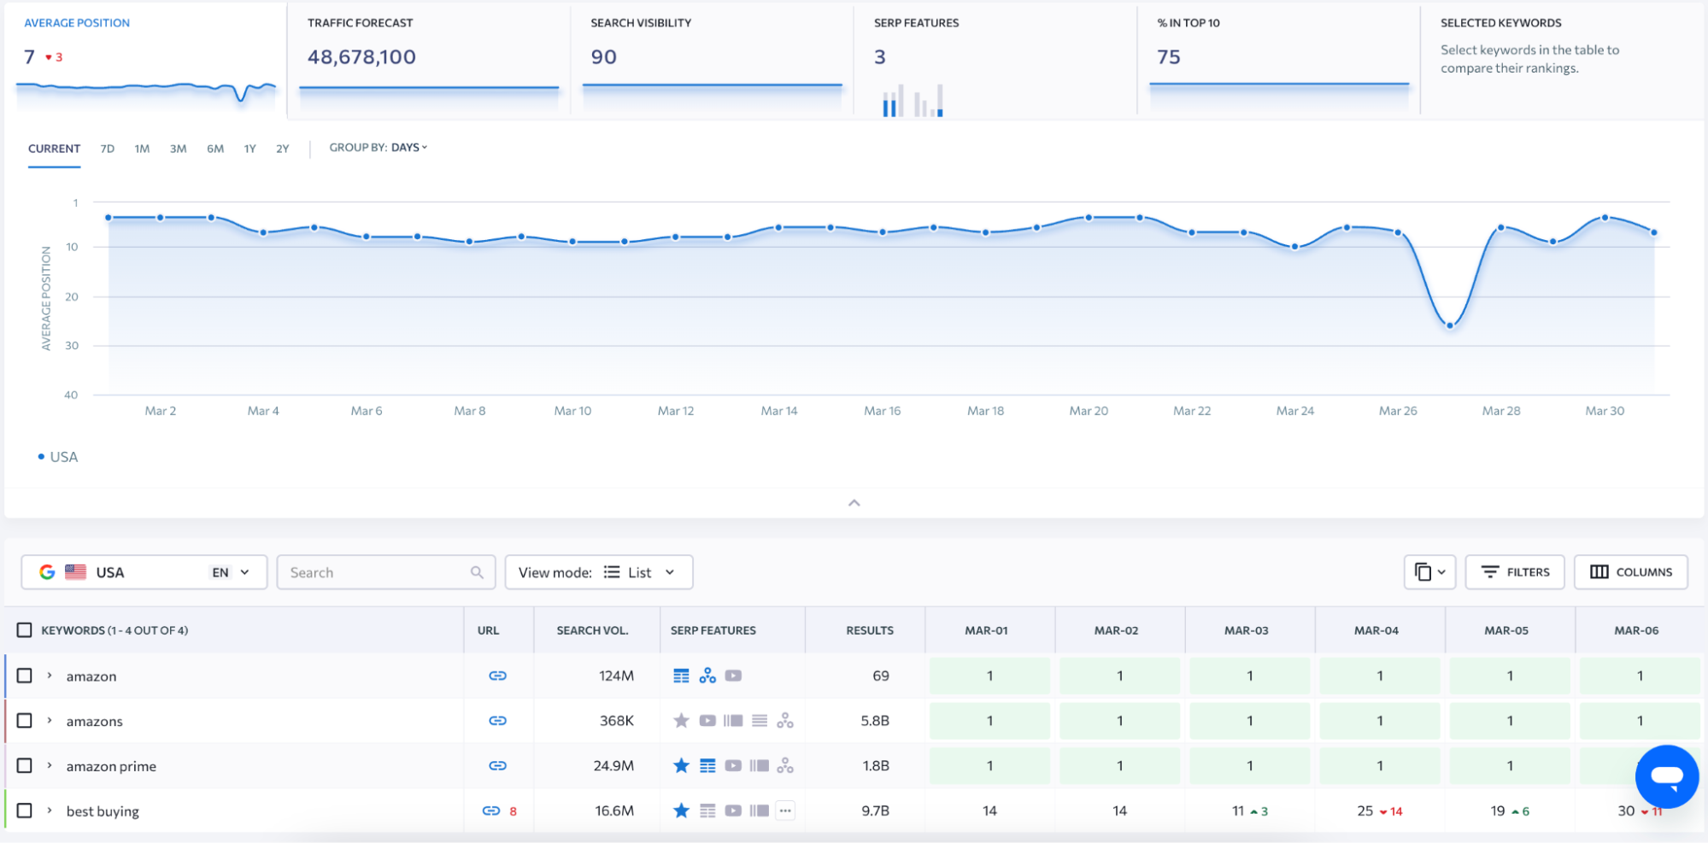Click the carousel SERP icon in amazons row
Screen dimensions: 1708x843
[x=733, y=721]
